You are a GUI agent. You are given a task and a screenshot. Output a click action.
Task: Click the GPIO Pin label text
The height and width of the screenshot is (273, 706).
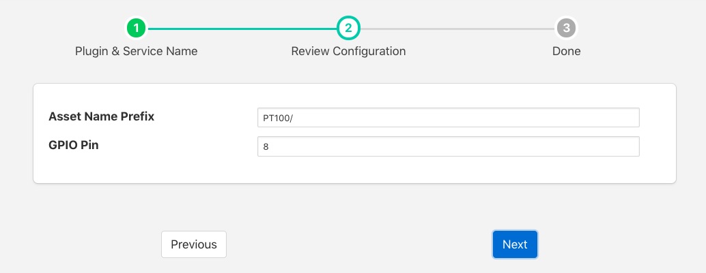click(74, 145)
